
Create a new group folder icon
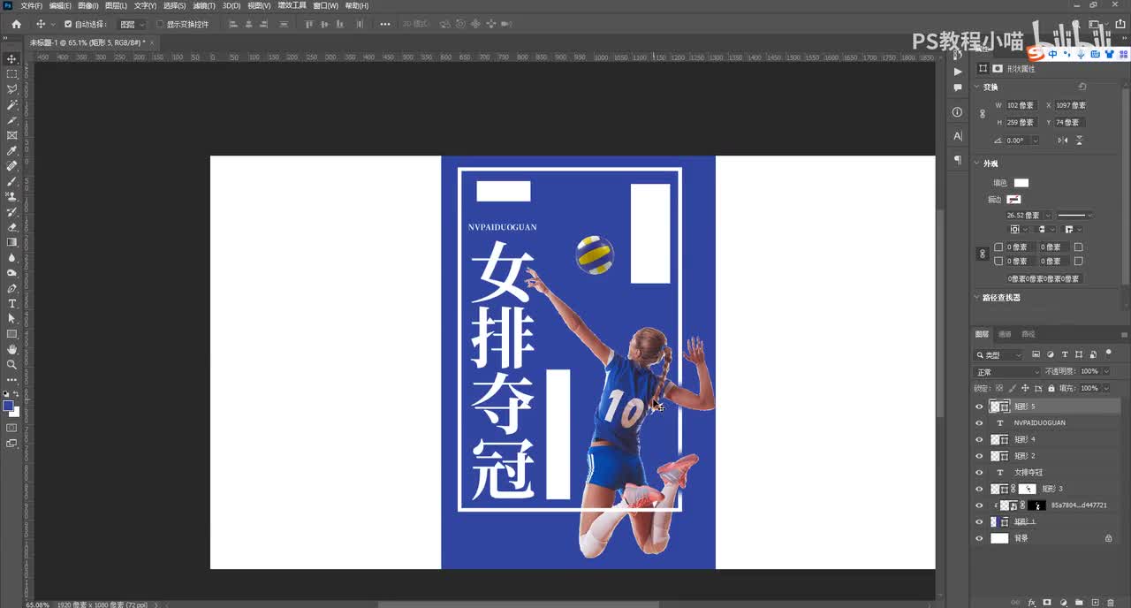tap(1079, 603)
